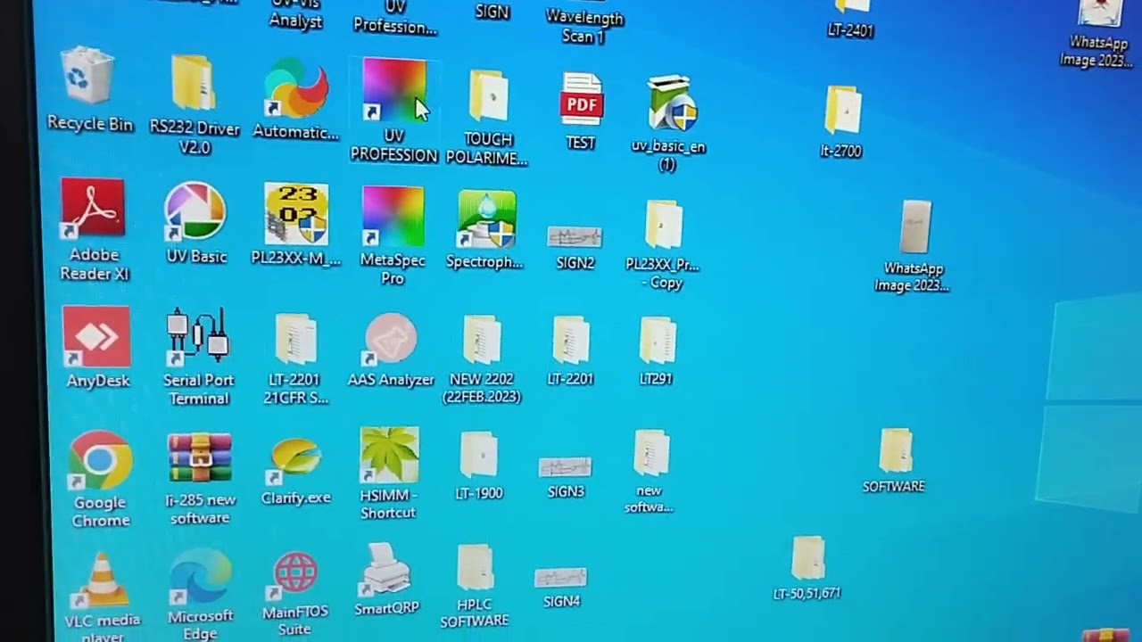Launch the UV Basic shortcut
1142x642 pixels.
(x=195, y=211)
